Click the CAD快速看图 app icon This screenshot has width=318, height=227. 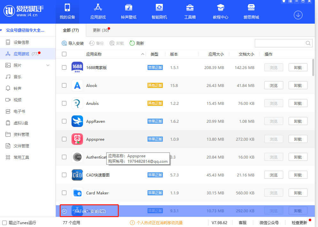point(77,175)
